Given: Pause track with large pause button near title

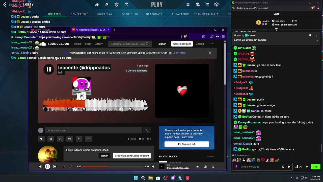Looking at the screenshot, I should [x=49, y=69].
